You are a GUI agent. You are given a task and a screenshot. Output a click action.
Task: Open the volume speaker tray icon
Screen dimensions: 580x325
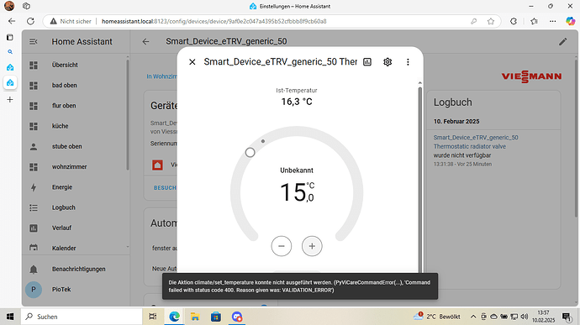point(525,317)
